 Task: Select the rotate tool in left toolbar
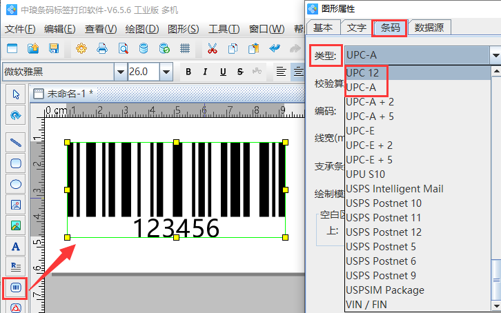pyautogui.click(x=16, y=115)
